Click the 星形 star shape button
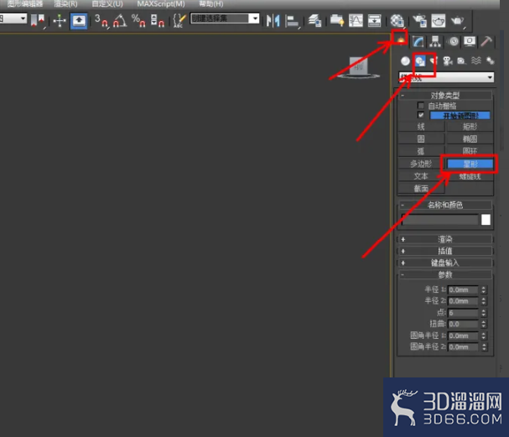Screen dimensions: 509x437 (470, 164)
